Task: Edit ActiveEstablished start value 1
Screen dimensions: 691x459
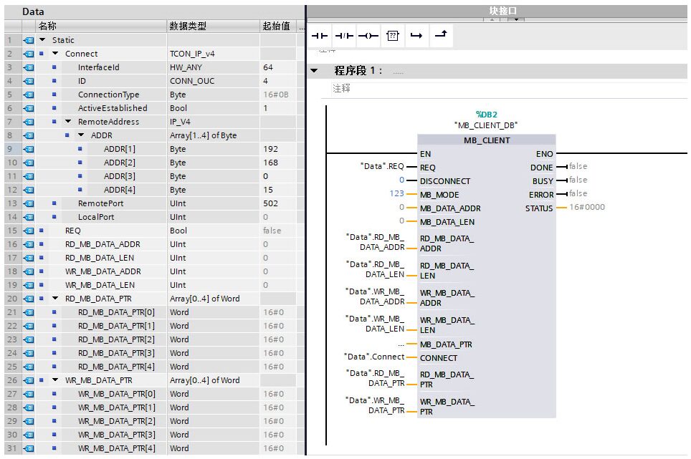Action: tap(279, 108)
